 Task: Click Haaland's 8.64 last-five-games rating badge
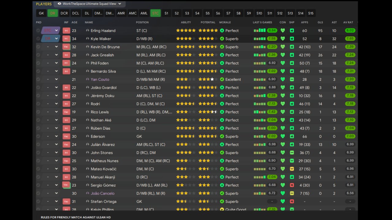(x=272, y=31)
